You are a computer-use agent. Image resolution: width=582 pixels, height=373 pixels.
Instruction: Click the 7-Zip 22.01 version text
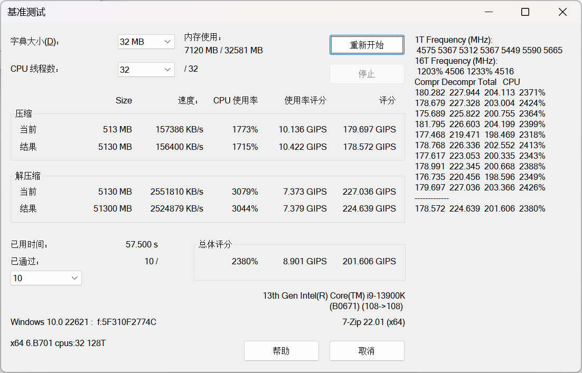click(x=372, y=322)
